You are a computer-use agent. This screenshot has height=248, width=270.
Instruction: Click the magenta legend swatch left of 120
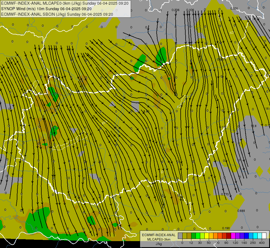tap(233, 236)
